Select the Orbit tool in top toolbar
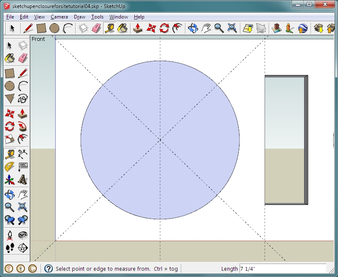This screenshot has width=338, height=277. click(193, 28)
